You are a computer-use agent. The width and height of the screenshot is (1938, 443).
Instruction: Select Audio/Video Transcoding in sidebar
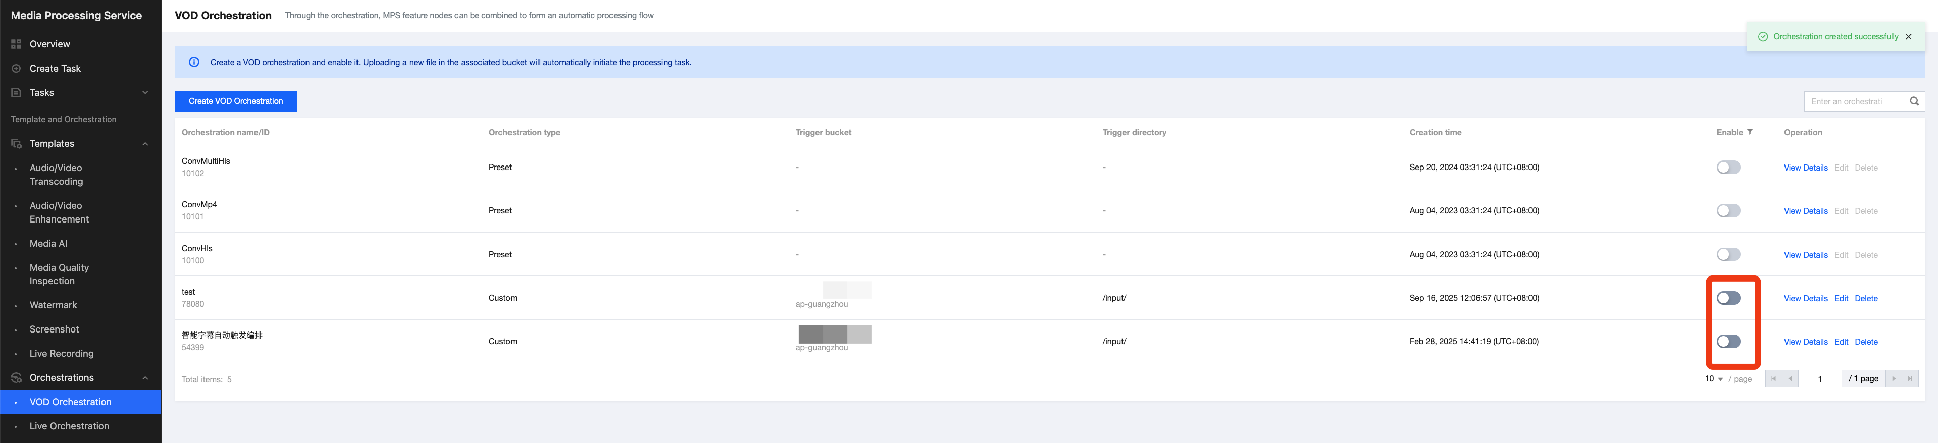[x=57, y=175]
